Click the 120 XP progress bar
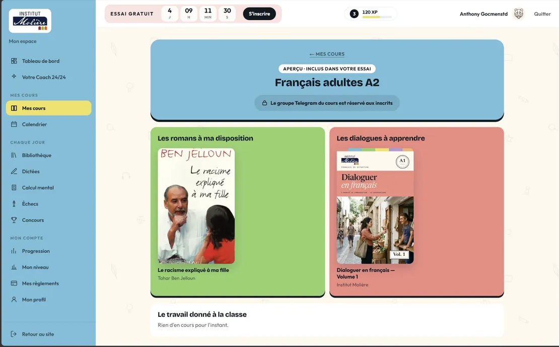The height and width of the screenshot is (347, 559). 377,17
